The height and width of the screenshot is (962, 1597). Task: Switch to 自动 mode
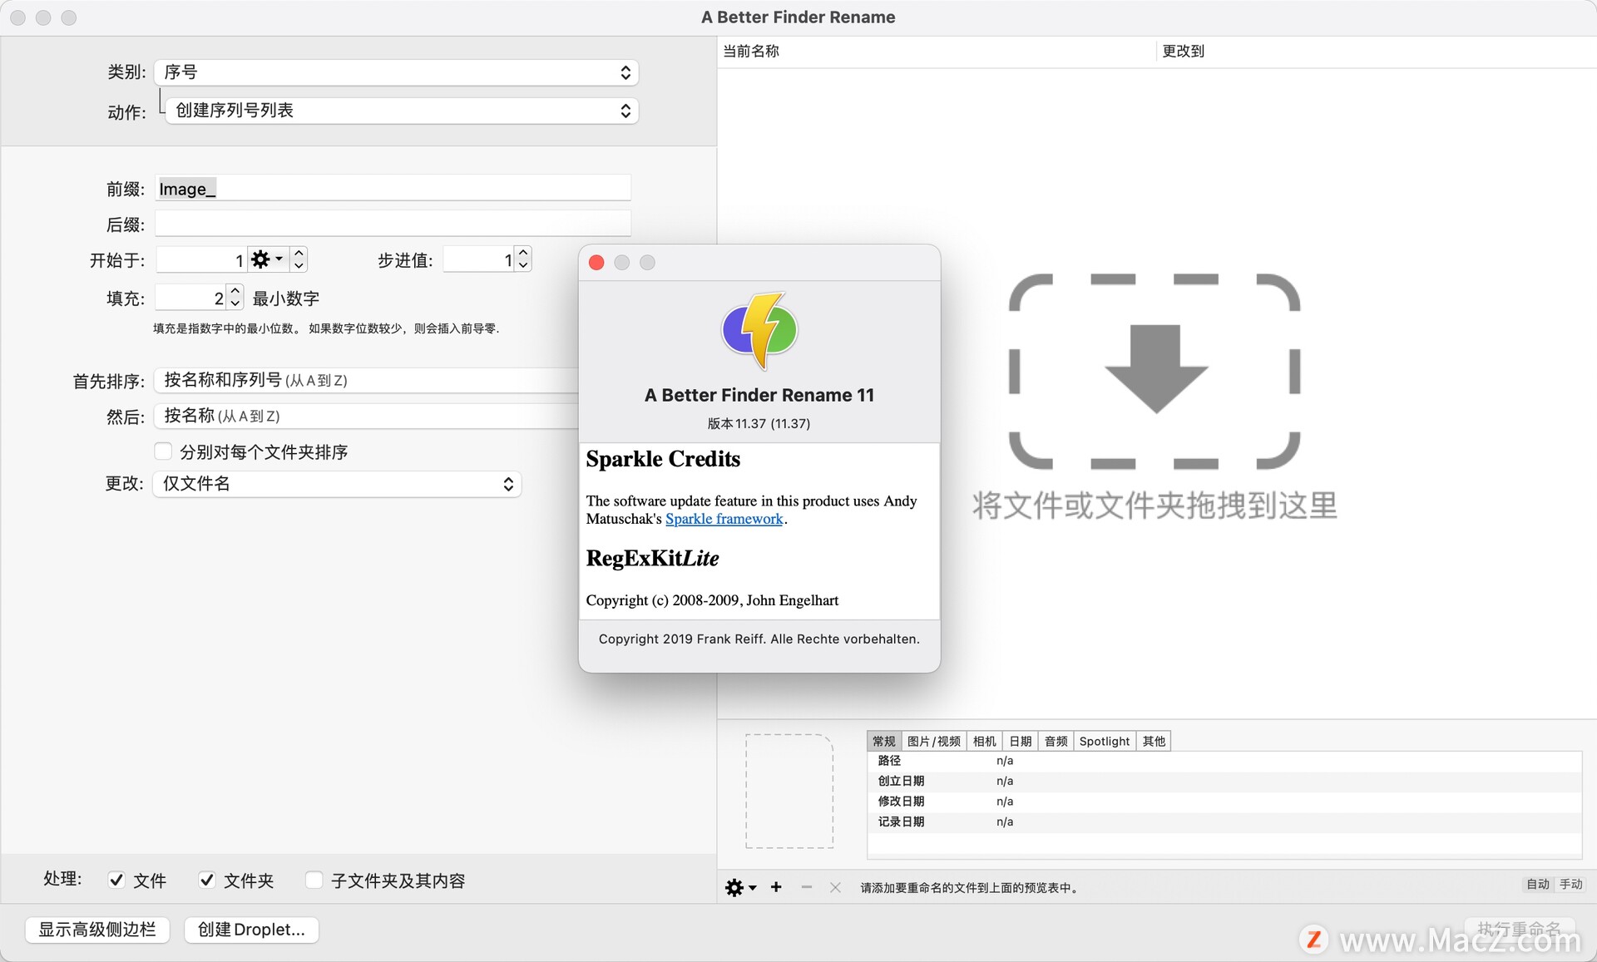tap(1538, 884)
